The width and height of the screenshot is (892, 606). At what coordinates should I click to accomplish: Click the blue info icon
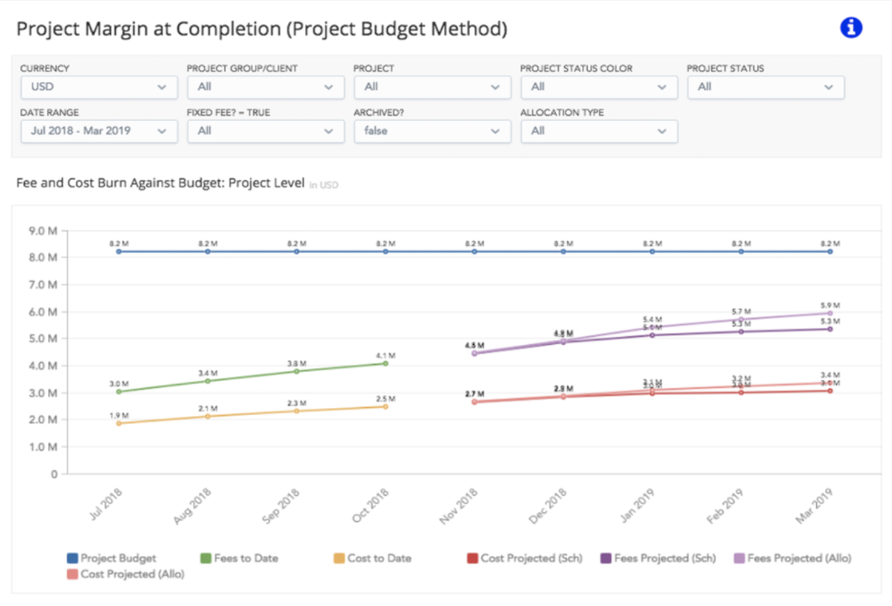pos(851,28)
